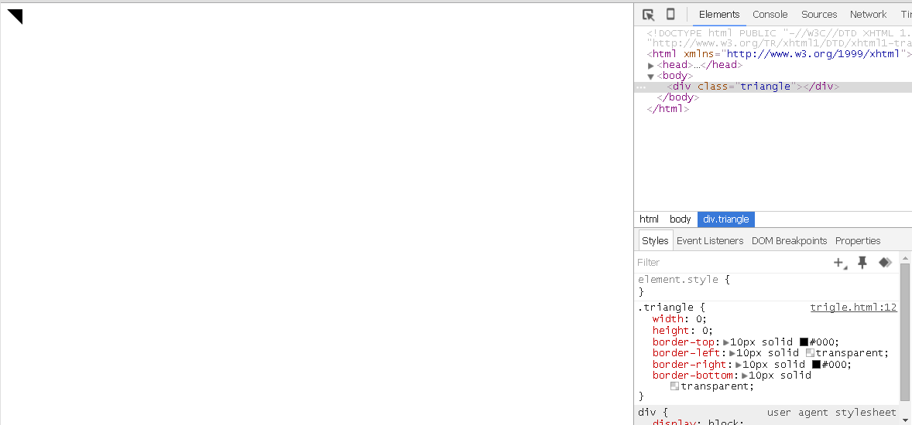Click the element.style rule header

click(684, 279)
